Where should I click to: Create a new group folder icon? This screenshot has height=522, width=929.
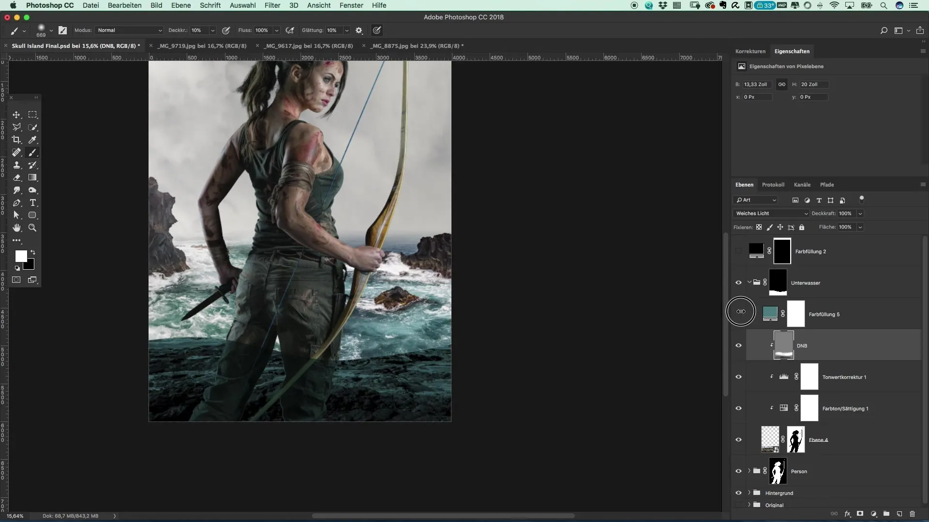pyautogui.click(x=886, y=514)
